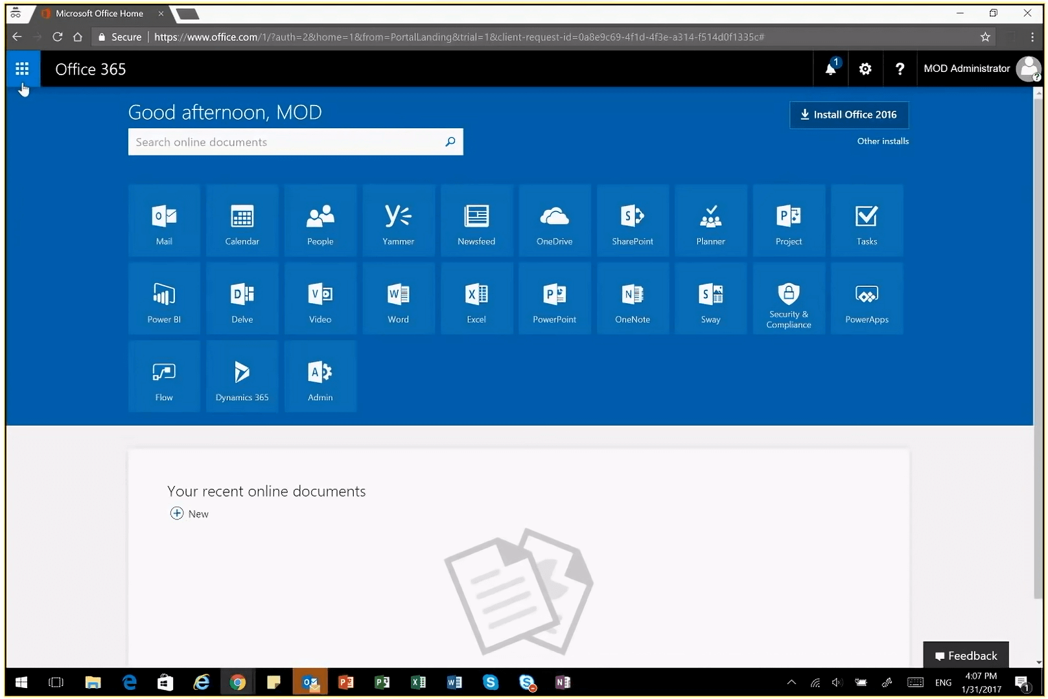Click the Search online documents field
Image resolution: width=1048 pixels, height=699 pixels.
(x=285, y=142)
